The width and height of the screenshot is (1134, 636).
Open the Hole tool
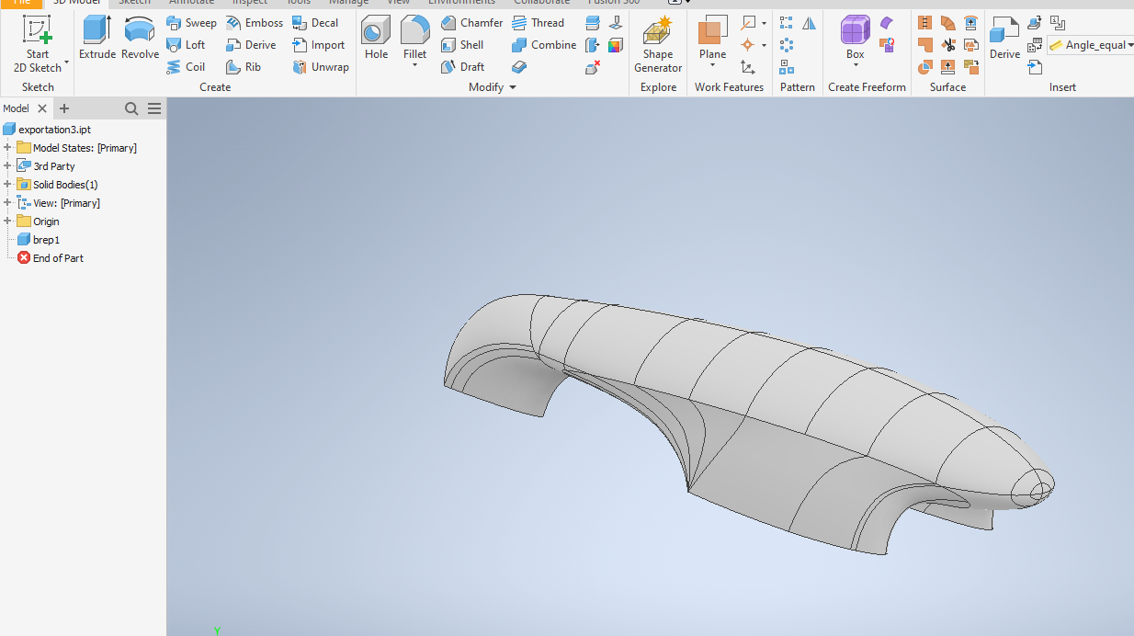click(375, 37)
